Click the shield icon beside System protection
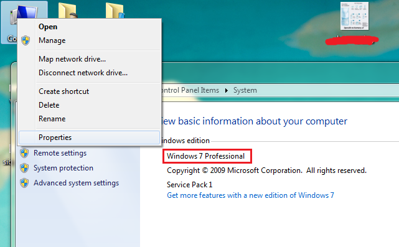The width and height of the screenshot is (399, 247). (24, 168)
